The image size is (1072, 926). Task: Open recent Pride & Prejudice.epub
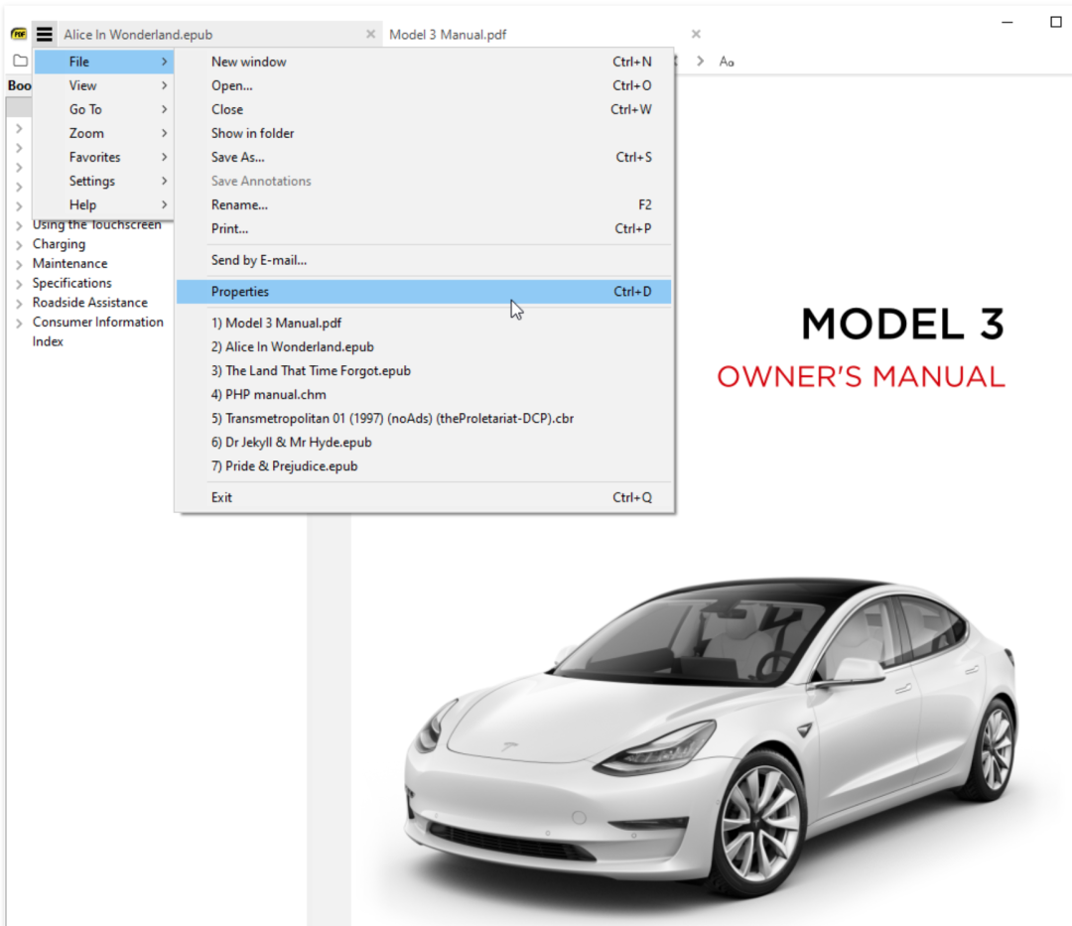pyautogui.click(x=424, y=466)
